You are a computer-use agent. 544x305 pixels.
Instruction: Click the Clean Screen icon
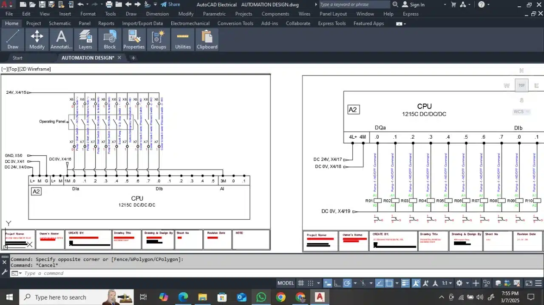tap(529, 283)
